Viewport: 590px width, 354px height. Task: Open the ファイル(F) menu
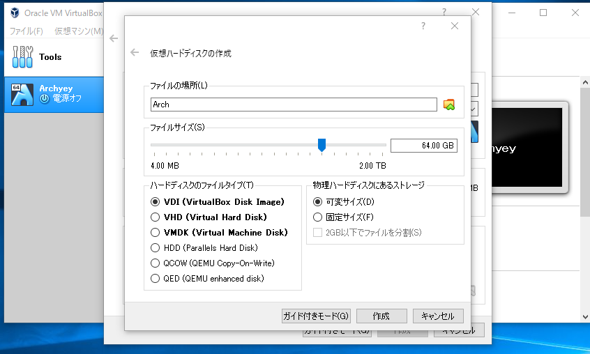26,31
